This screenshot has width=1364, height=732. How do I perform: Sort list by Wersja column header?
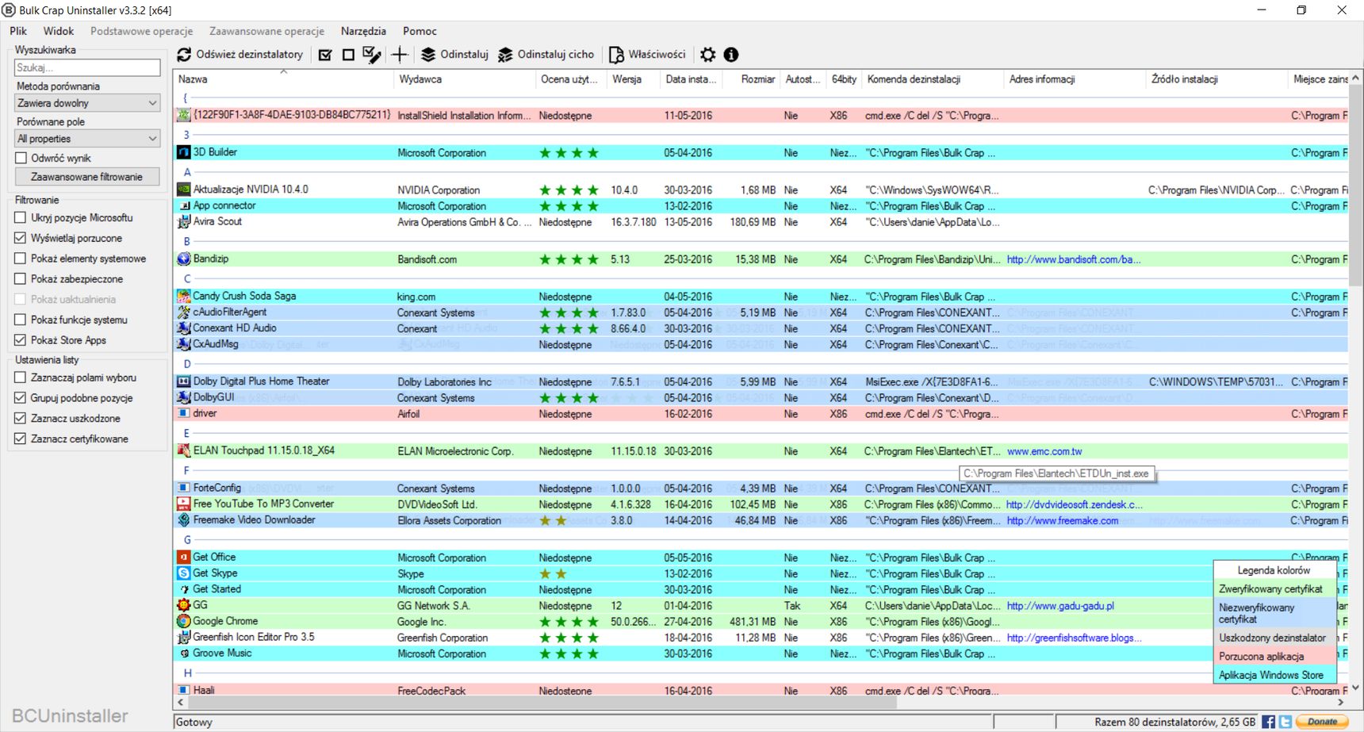(x=633, y=79)
